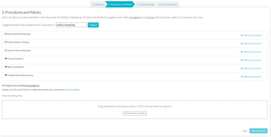
Task: Add Privacy Protection to my account
Action: click(251, 60)
